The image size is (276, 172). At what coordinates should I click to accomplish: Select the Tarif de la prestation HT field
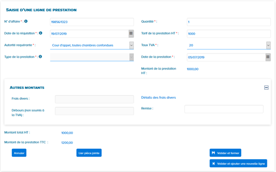[229, 34]
